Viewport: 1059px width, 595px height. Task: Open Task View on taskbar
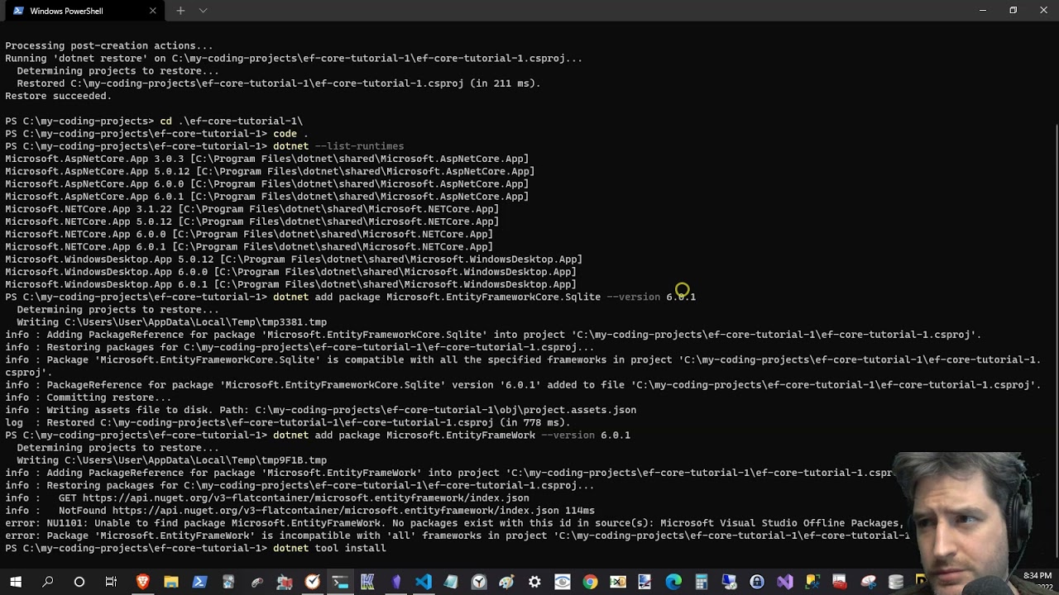(x=111, y=582)
